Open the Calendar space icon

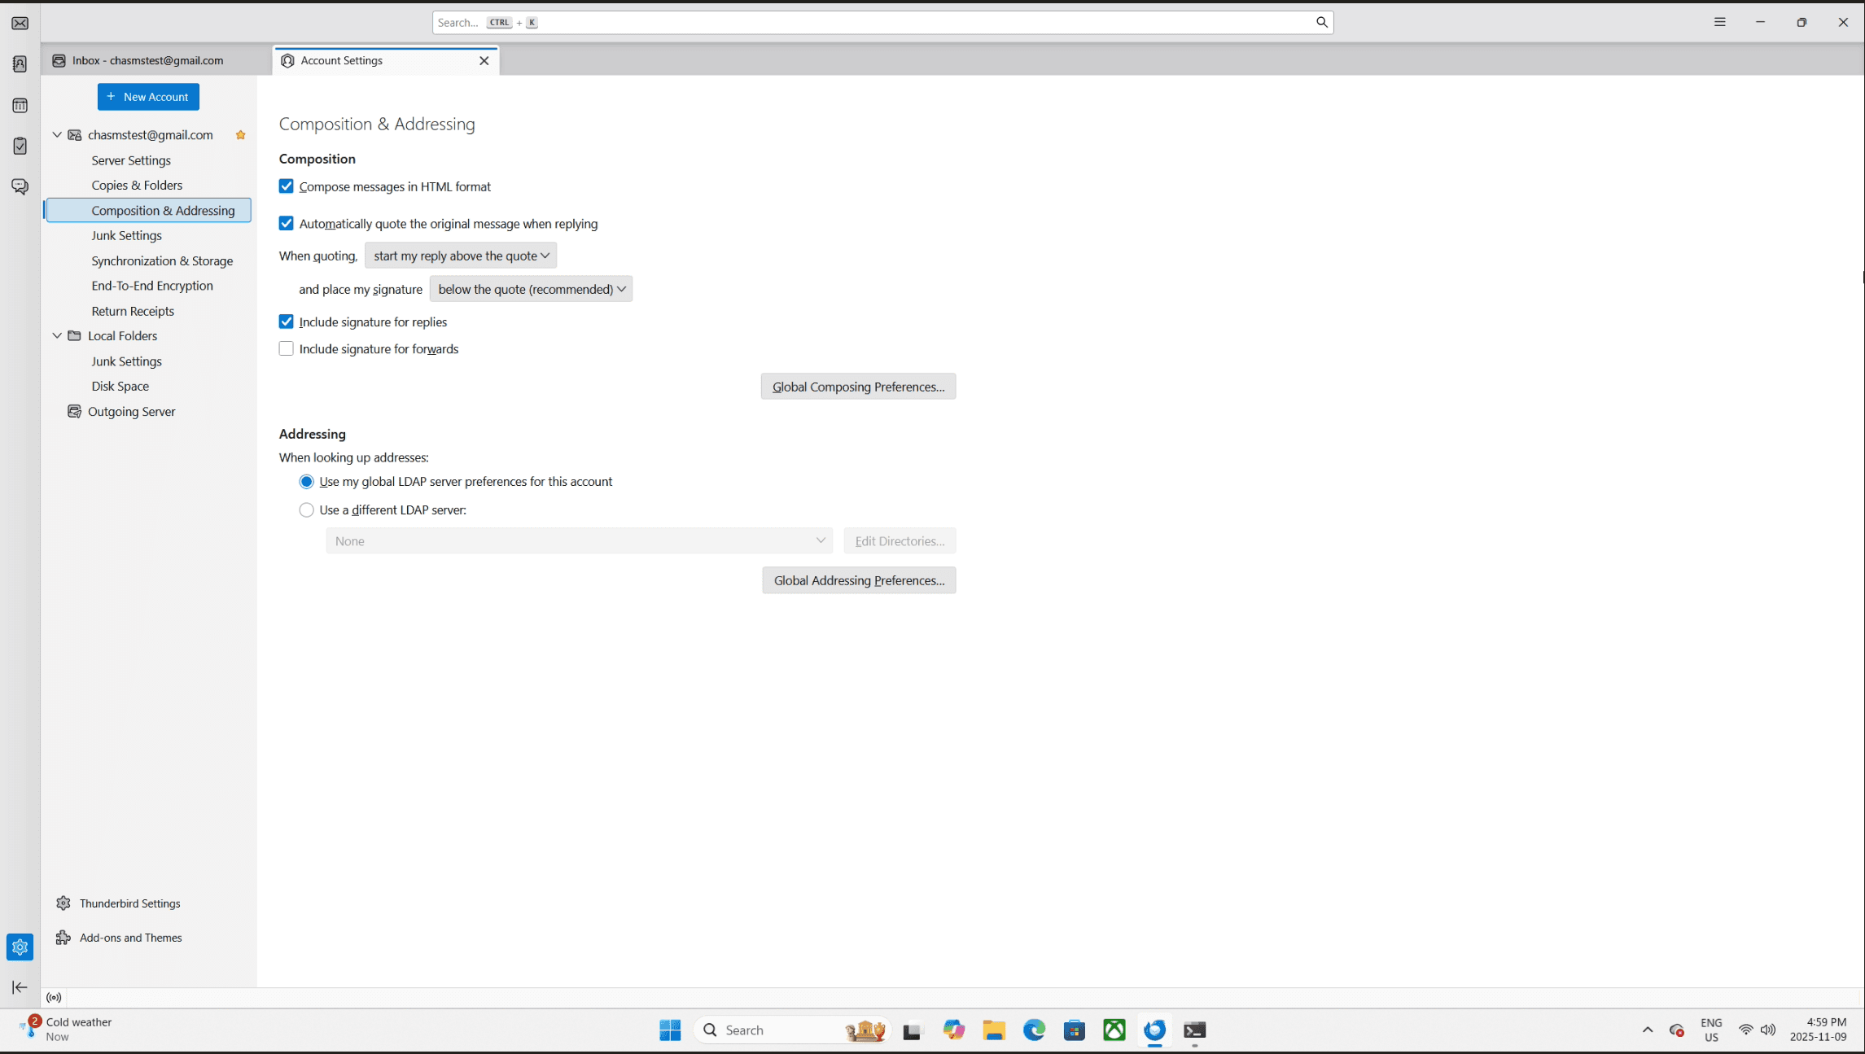[x=20, y=106]
